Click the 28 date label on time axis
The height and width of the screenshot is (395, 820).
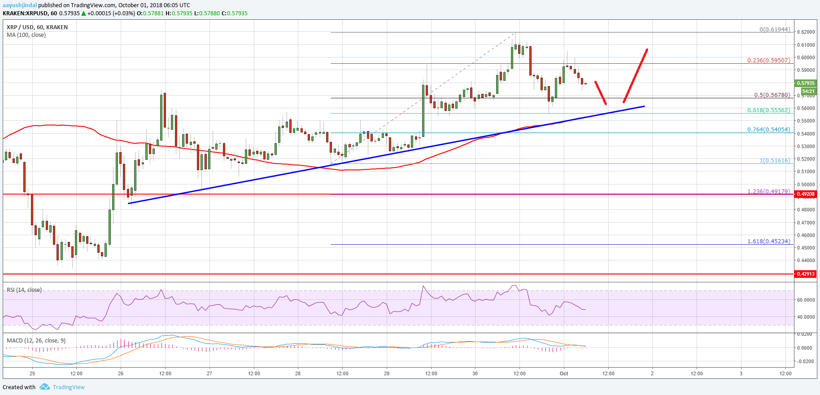(298, 373)
